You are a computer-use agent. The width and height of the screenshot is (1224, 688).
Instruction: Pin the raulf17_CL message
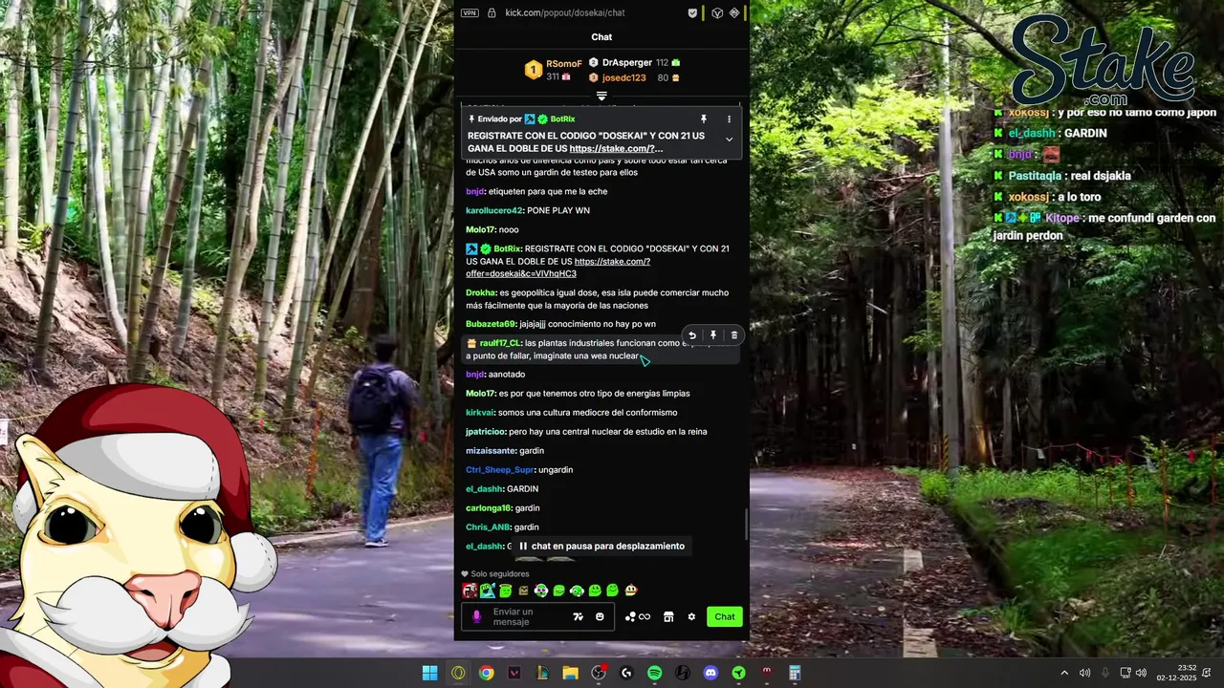coord(713,335)
